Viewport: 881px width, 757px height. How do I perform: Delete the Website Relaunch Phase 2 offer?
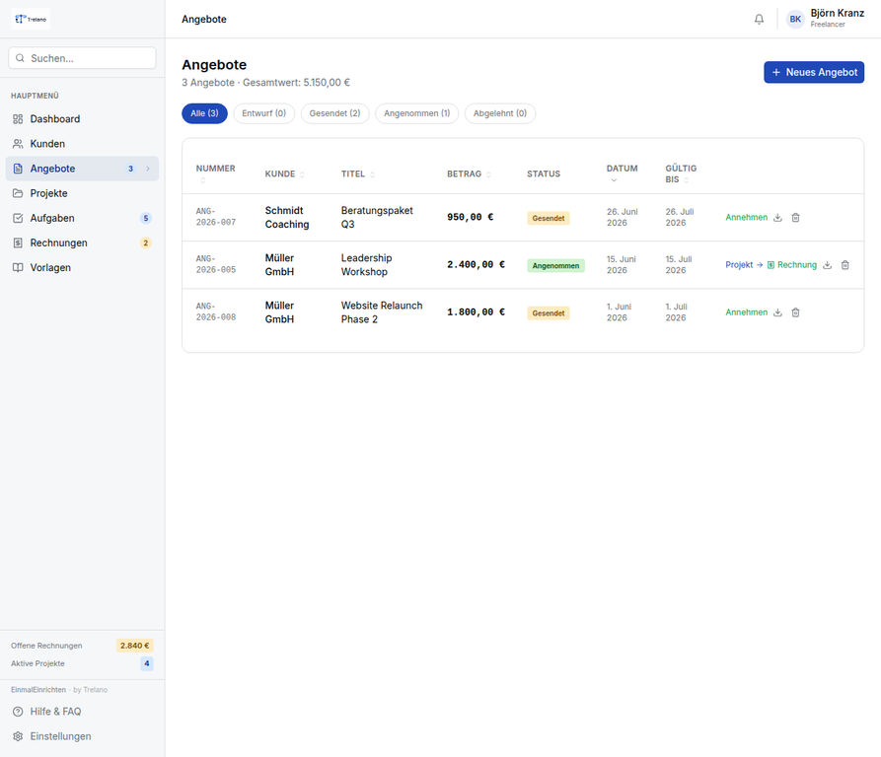[795, 312]
